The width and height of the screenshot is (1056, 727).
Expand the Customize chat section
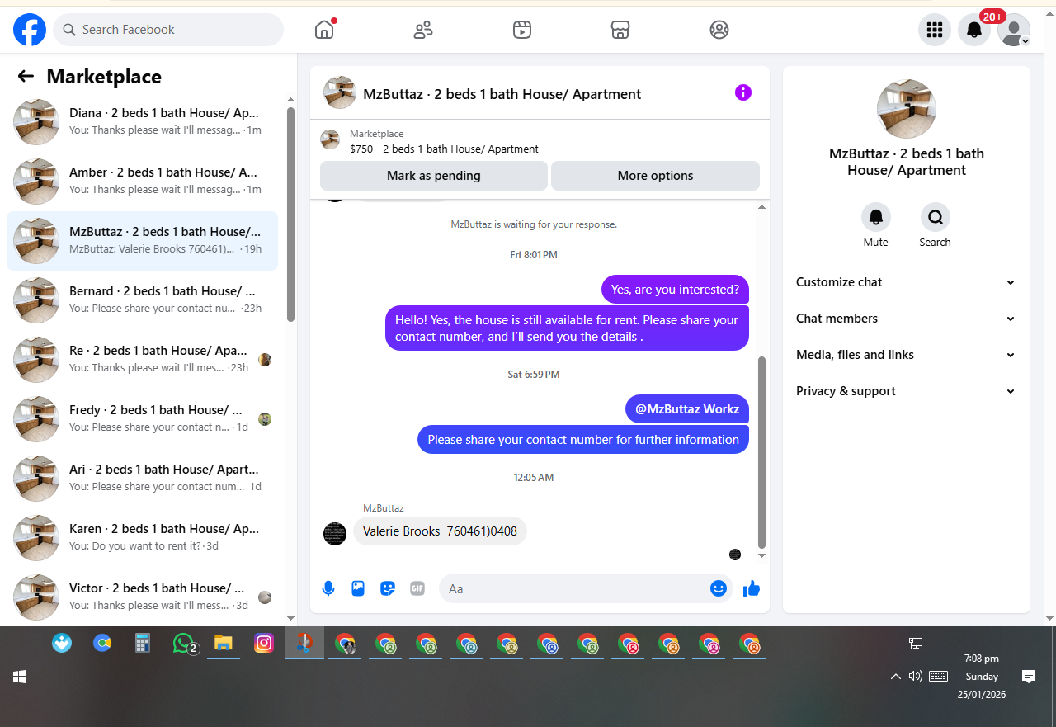coord(907,282)
